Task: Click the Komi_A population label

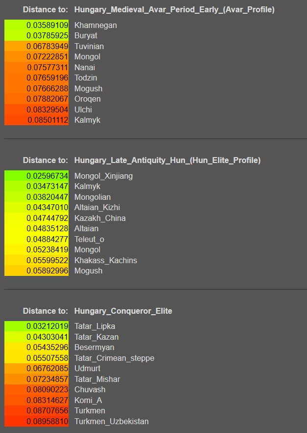Action: coord(88,400)
